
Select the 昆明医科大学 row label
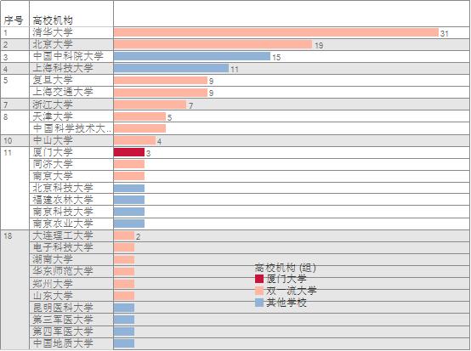pos(63,308)
